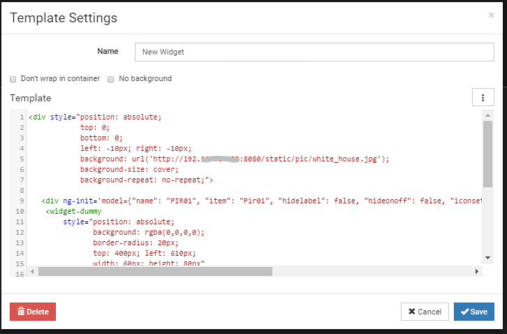The image size is (507, 334).
Task: Enable Don't wrap in container
Action: pos(13,79)
